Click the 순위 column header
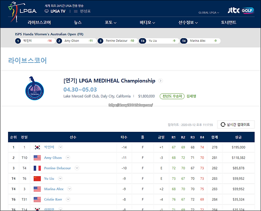Screen dimensions: 261x211 pos(13,137)
